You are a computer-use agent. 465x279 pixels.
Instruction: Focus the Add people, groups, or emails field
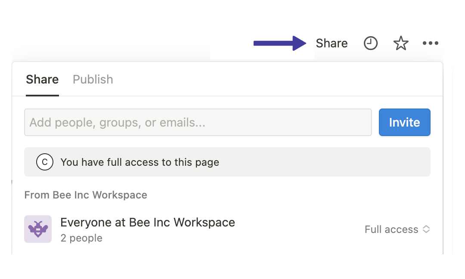click(198, 123)
